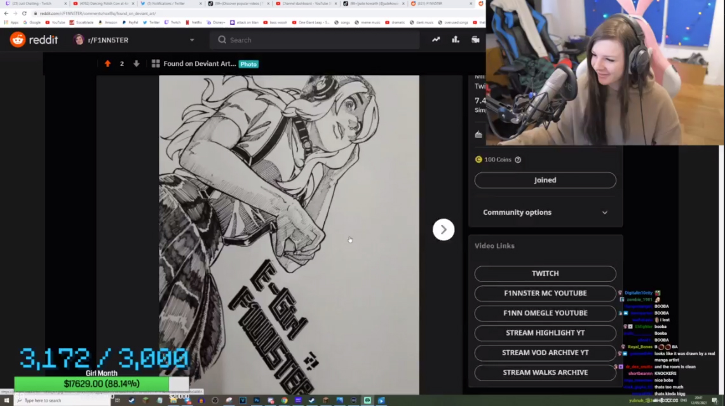The width and height of the screenshot is (725, 406).
Task: Upvote the Found on Deviant Art post
Action: 107,64
